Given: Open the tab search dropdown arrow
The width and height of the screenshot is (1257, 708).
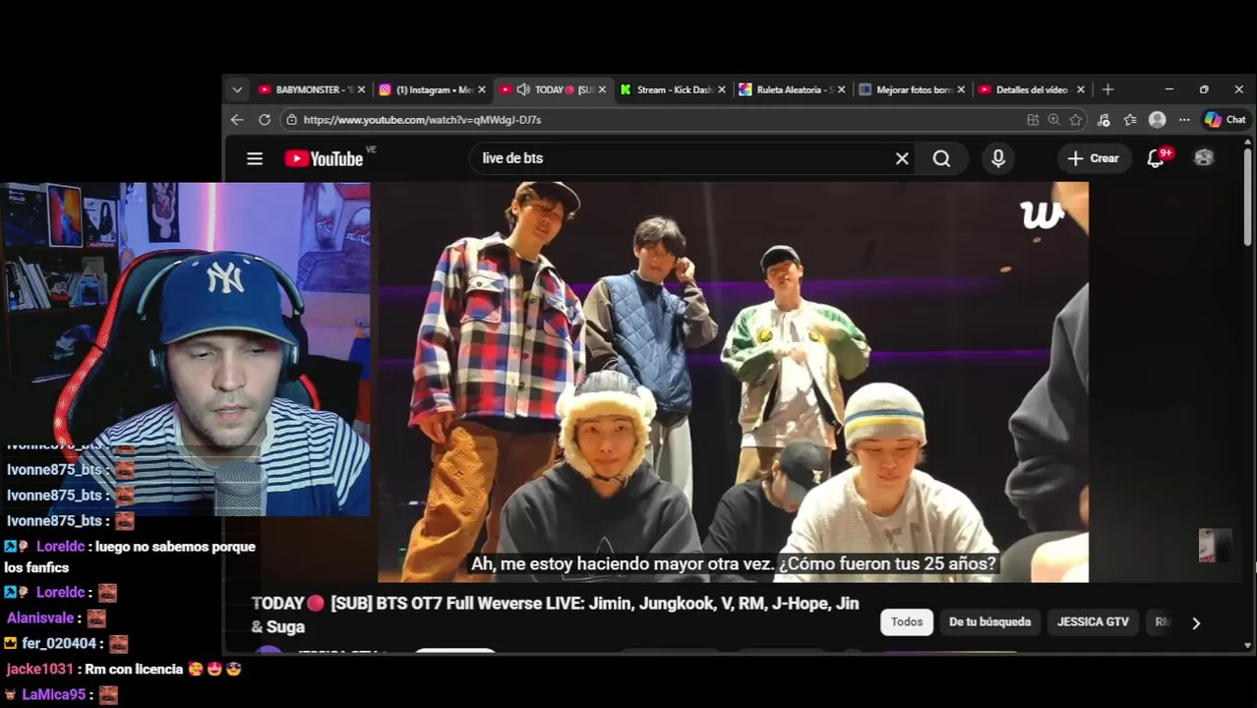Looking at the screenshot, I should (237, 89).
